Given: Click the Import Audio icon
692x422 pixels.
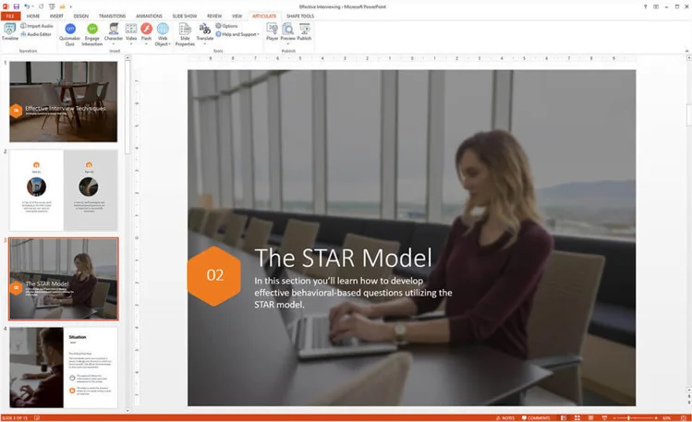Looking at the screenshot, I should [x=39, y=26].
